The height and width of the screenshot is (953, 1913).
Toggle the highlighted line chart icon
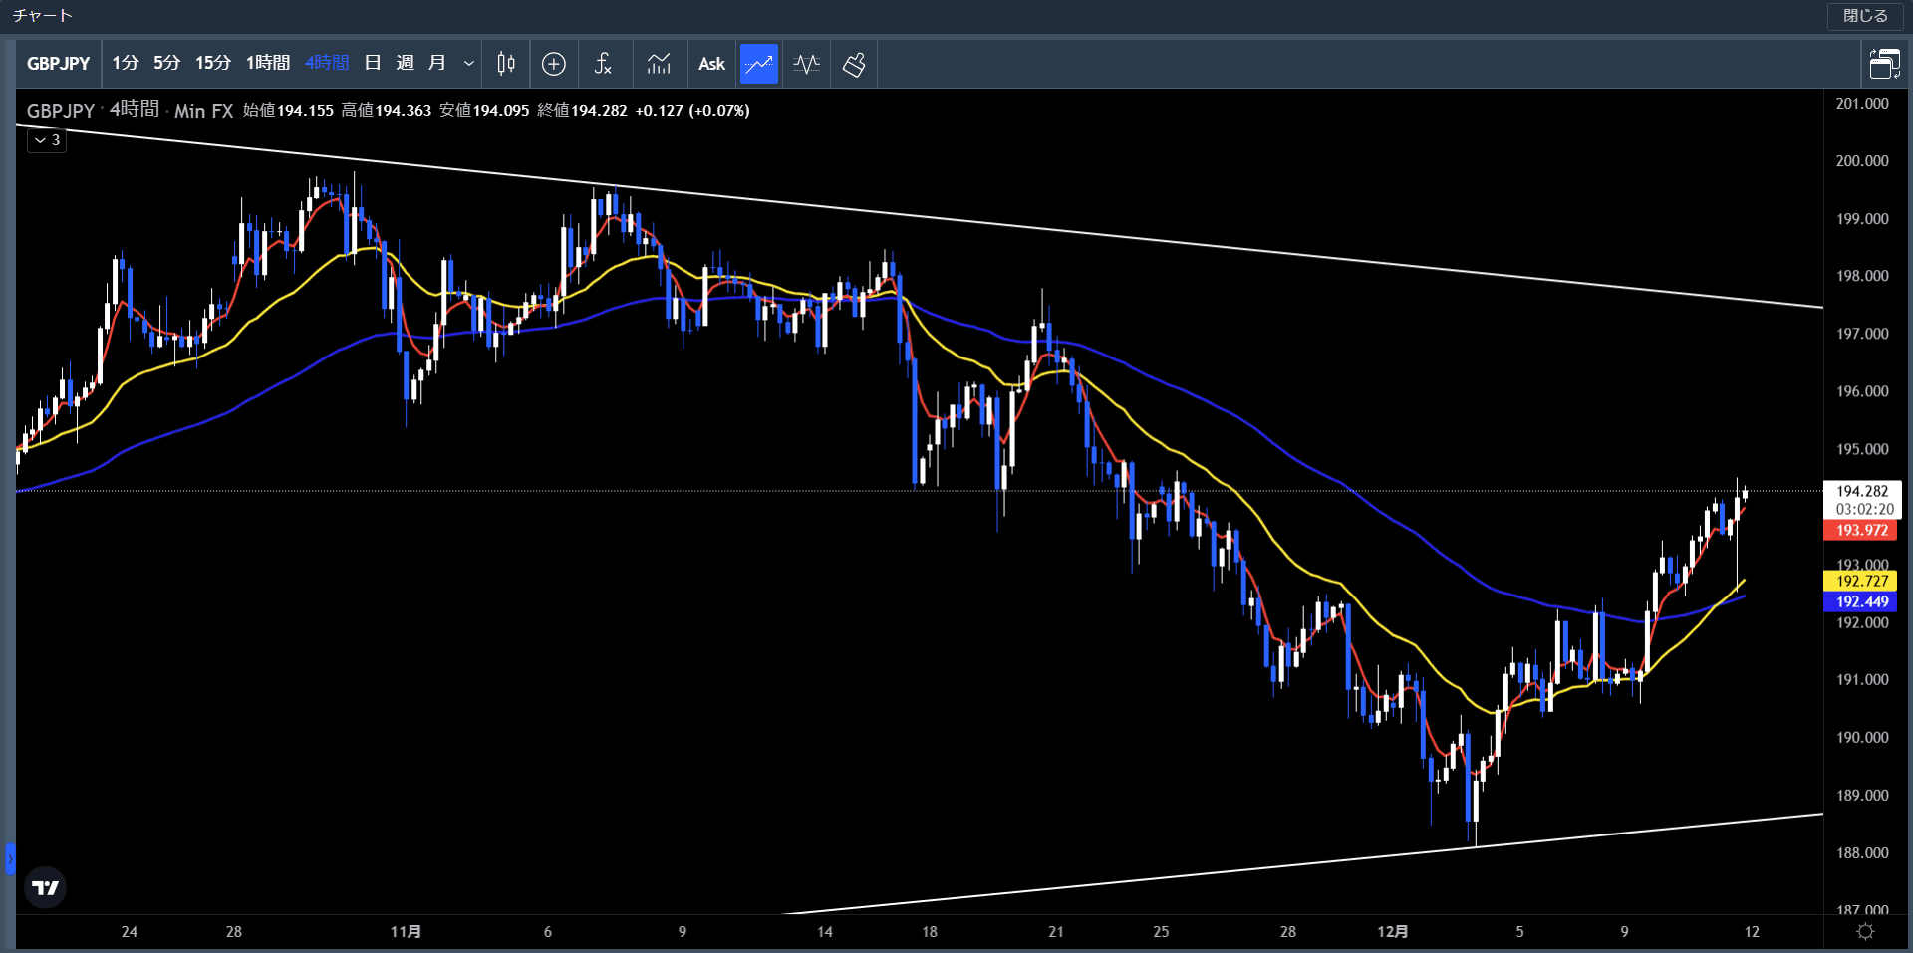point(759,64)
